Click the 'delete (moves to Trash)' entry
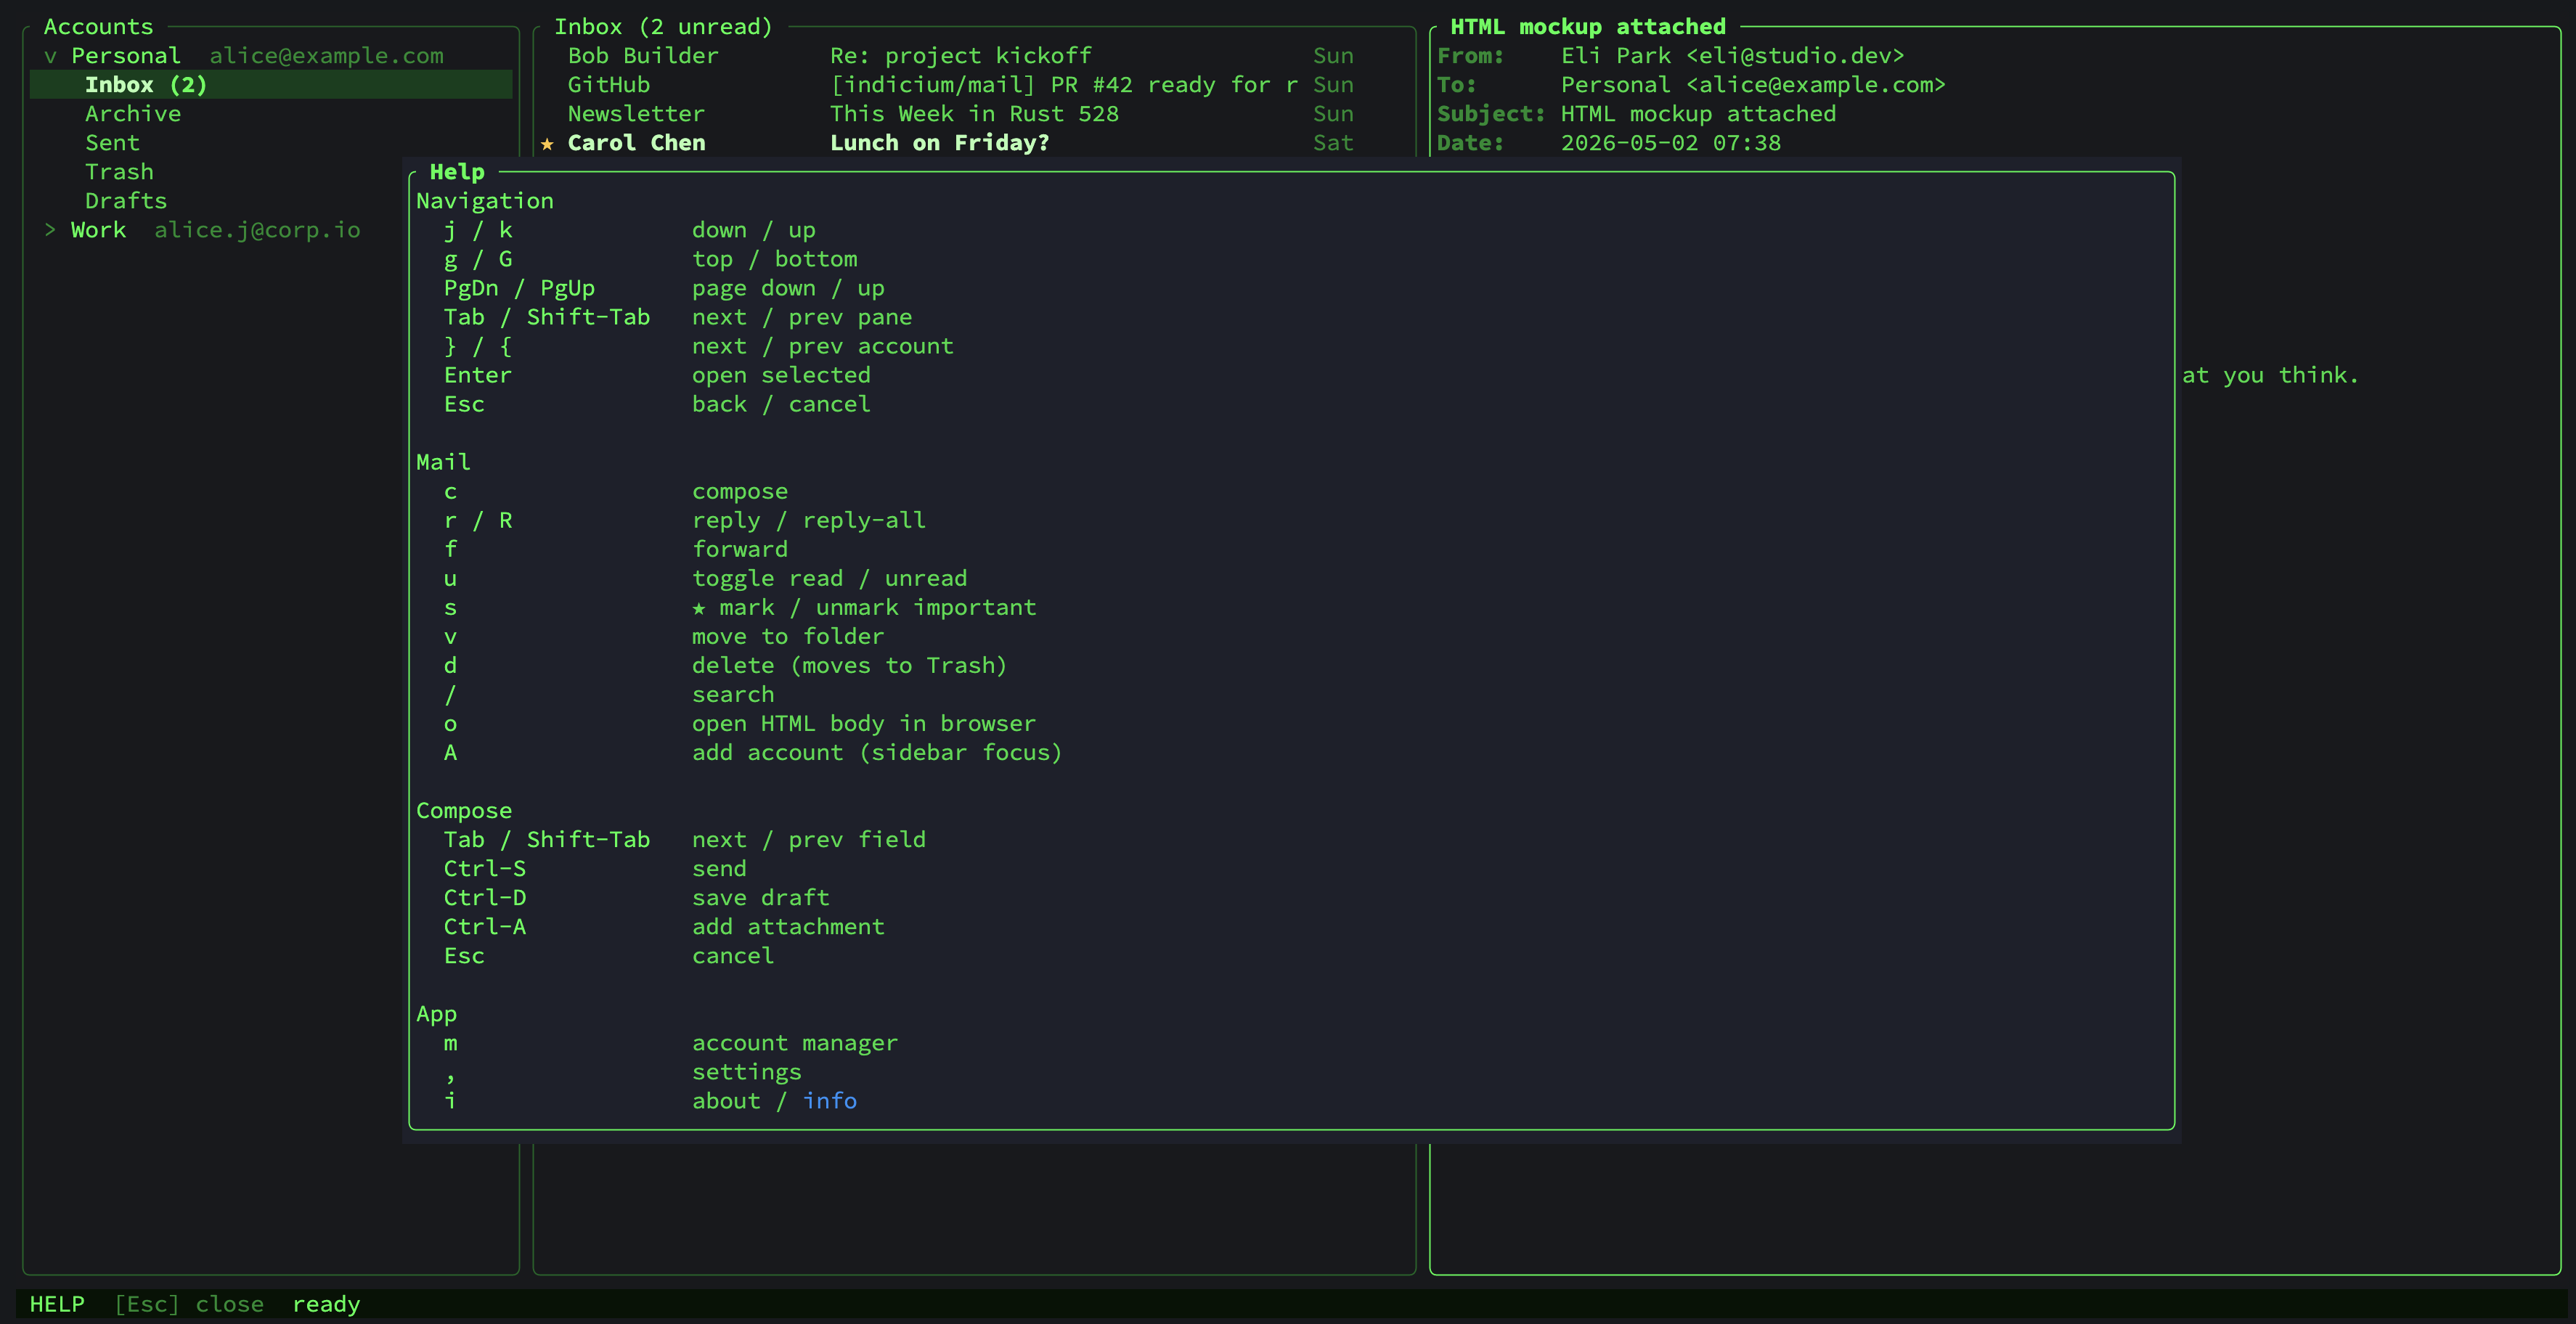Image resolution: width=2576 pixels, height=1324 pixels. (x=850, y=666)
